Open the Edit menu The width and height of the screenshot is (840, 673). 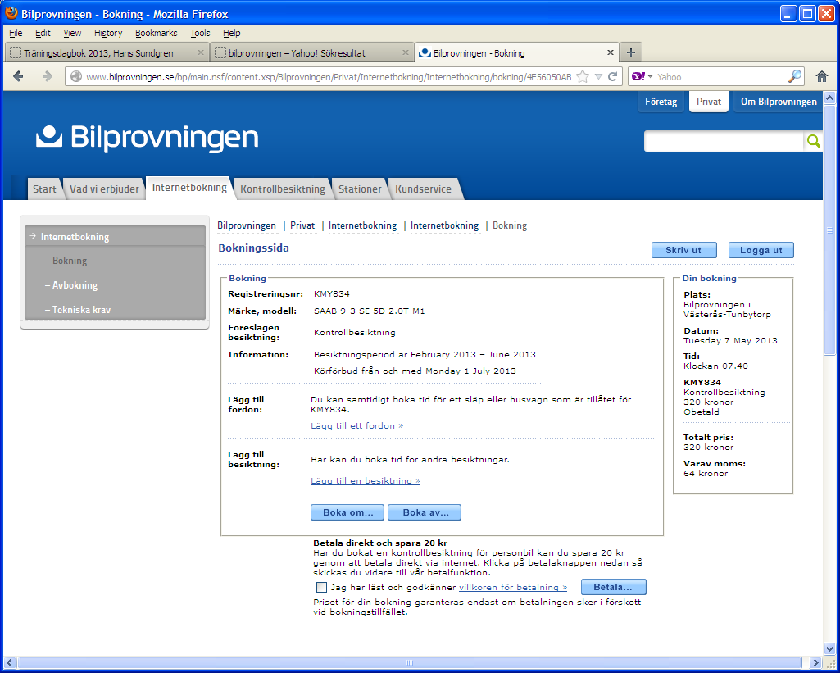43,33
